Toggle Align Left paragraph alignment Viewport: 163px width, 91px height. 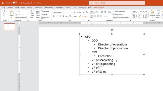tap(92, 16)
